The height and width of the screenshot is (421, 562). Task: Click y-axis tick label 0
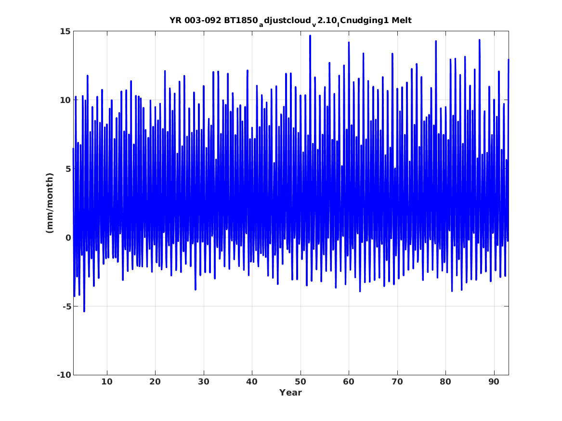pos(67,238)
